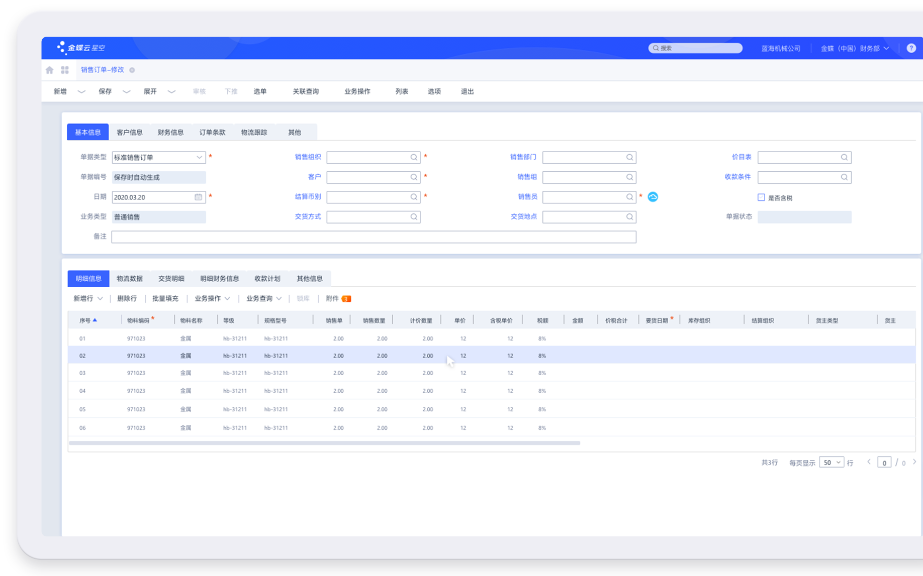The width and height of the screenshot is (923, 576).
Task: Click the help question mark icon
Action: (911, 48)
